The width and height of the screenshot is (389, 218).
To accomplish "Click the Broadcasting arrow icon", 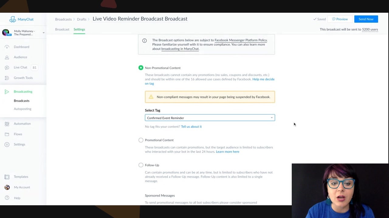I will pos(7,92).
